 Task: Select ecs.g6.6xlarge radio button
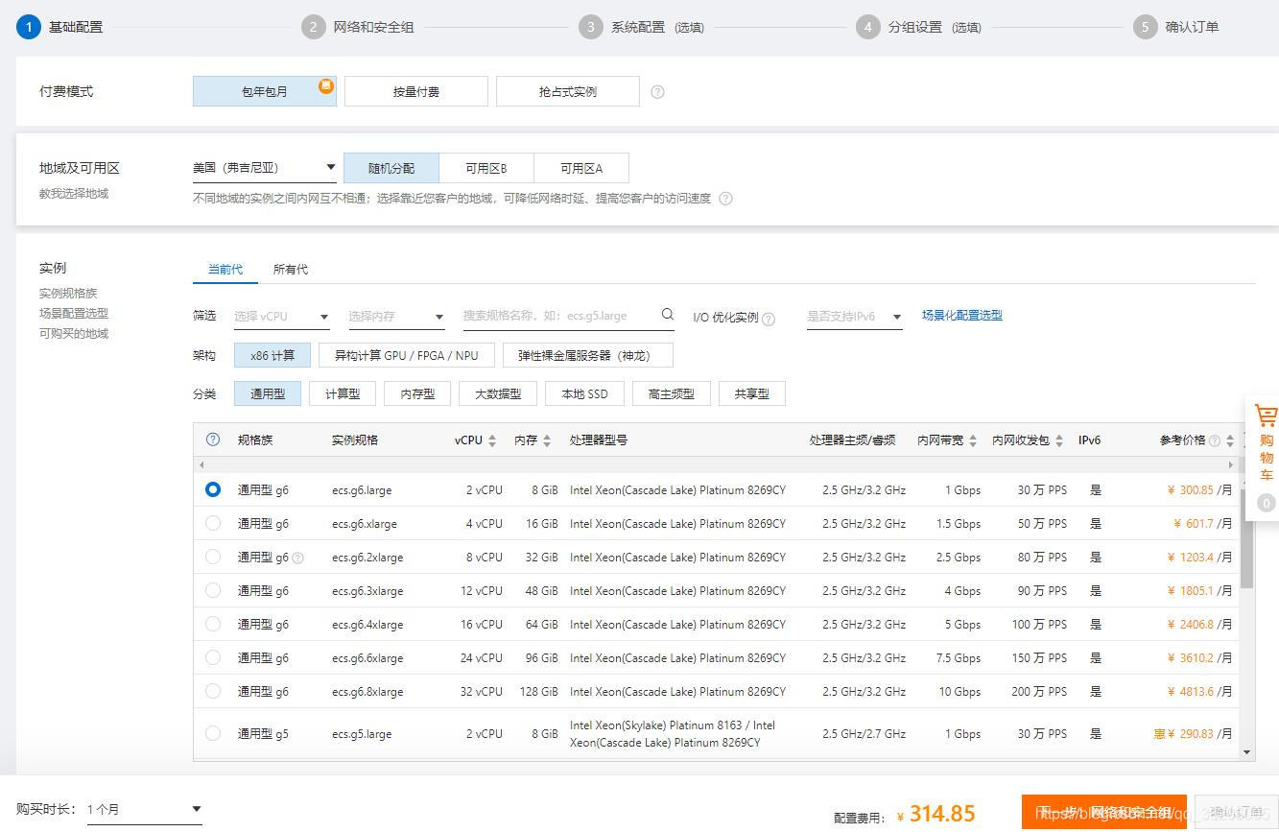point(213,657)
